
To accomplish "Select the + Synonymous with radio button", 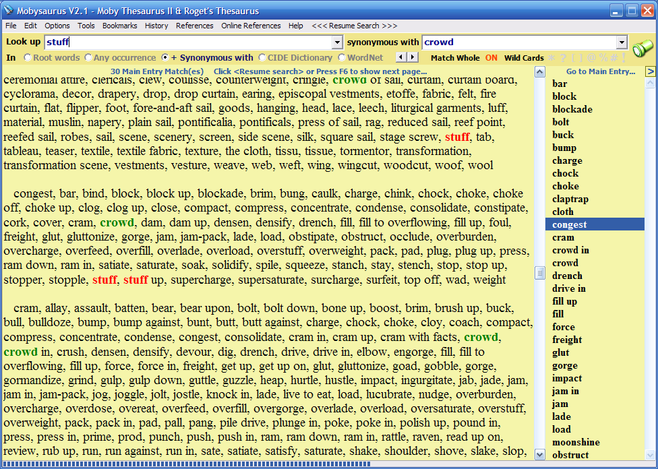I will (x=165, y=57).
